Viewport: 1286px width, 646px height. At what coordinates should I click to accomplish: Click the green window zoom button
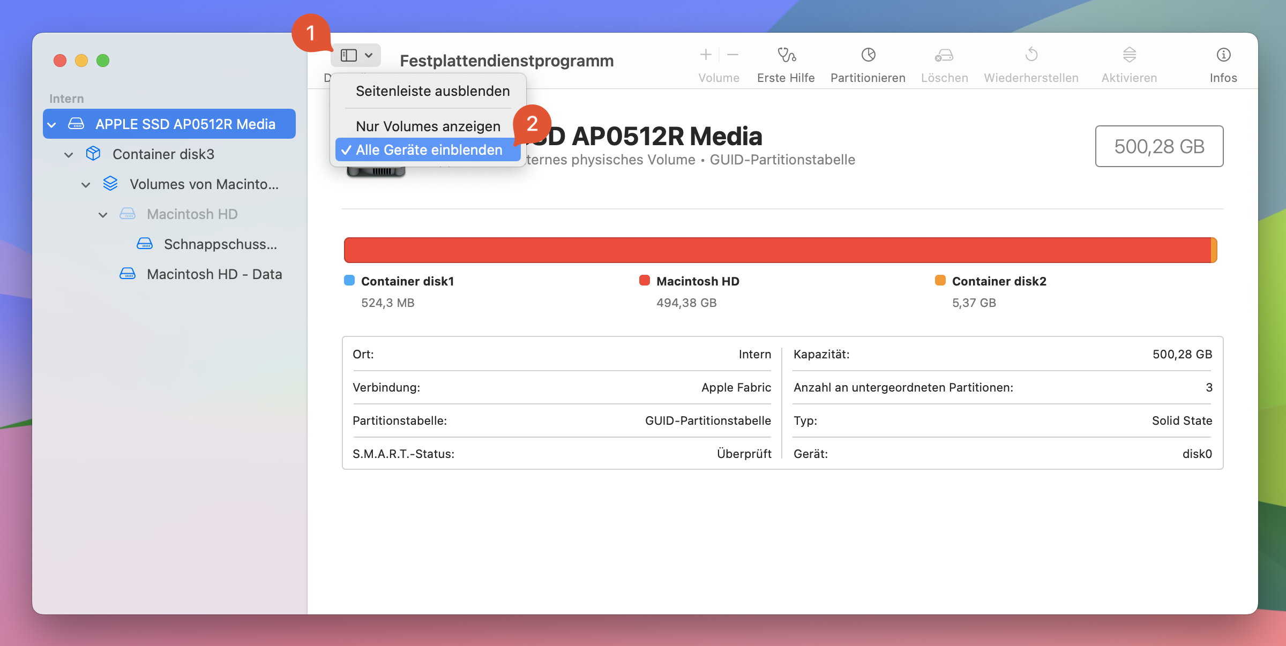[x=103, y=61]
